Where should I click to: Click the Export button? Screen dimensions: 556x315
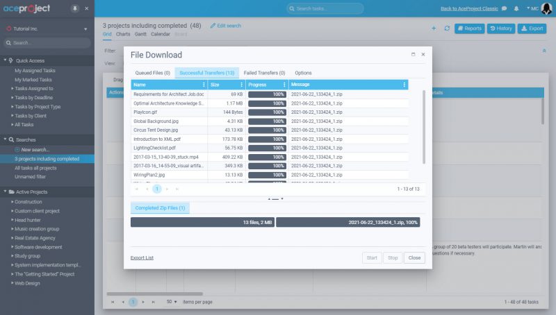[532, 28]
